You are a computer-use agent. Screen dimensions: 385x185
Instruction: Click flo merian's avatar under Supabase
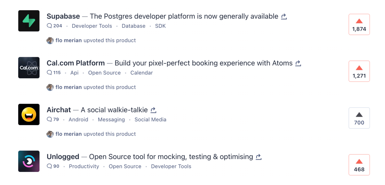tap(50, 41)
